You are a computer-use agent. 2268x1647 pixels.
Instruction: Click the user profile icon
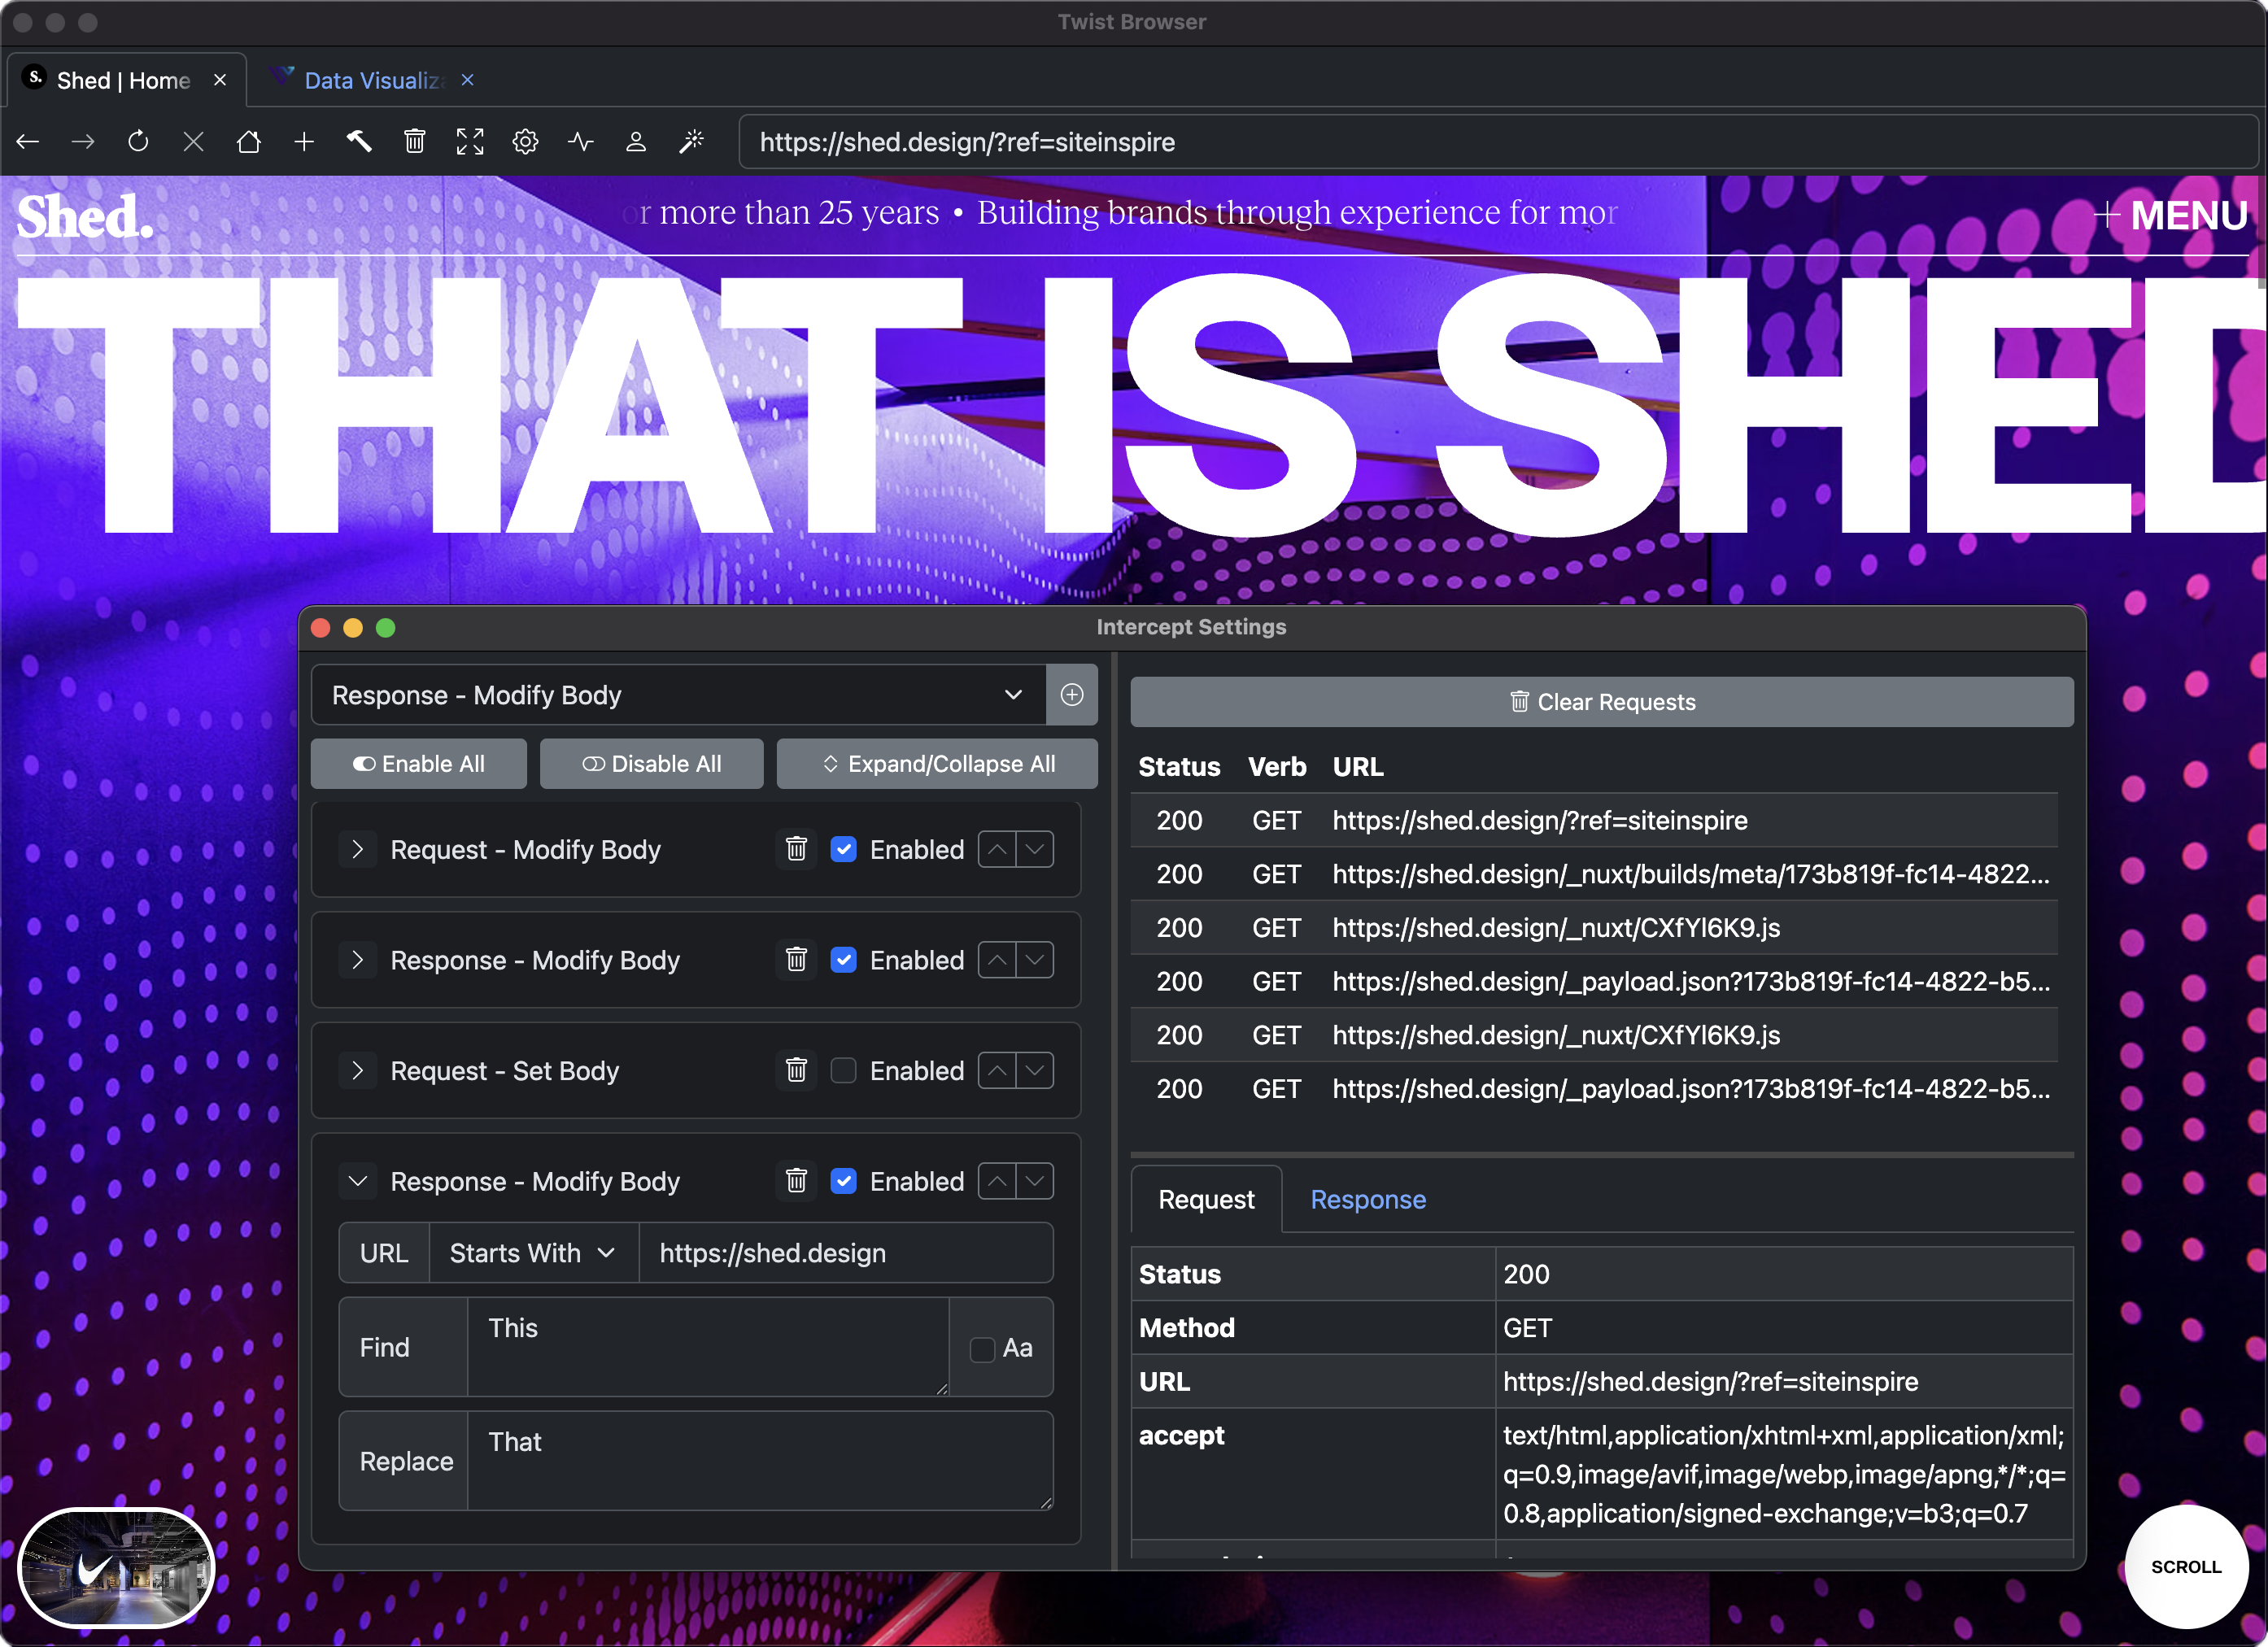635,141
